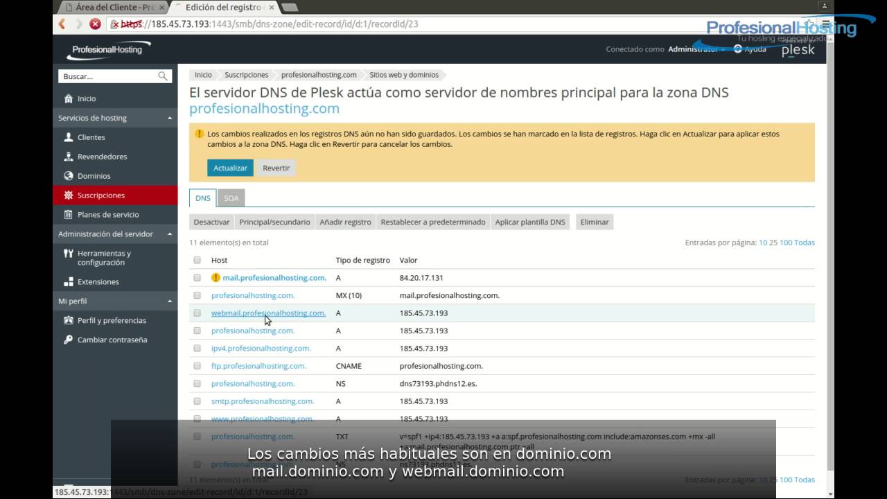The height and width of the screenshot is (499, 887).
Task: Select the DNS tab
Action: coord(202,198)
